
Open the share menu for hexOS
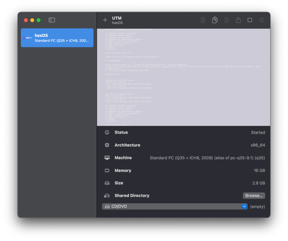coord(238,20)
